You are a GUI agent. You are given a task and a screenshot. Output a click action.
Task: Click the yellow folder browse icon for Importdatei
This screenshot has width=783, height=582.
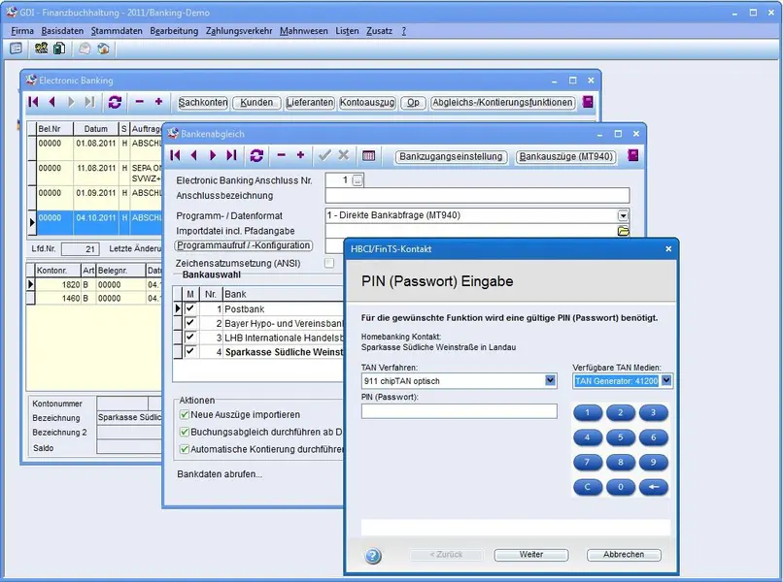[624, 231]
